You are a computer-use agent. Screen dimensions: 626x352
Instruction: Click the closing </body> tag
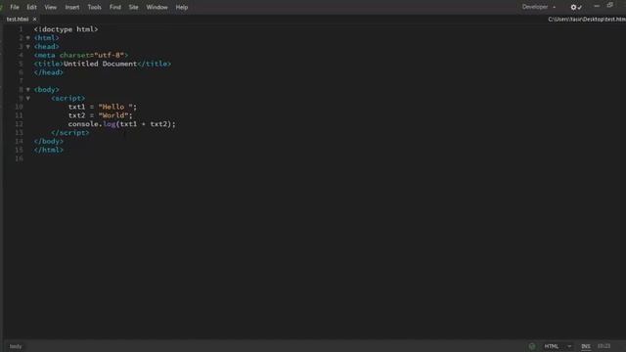pos(49,141)
